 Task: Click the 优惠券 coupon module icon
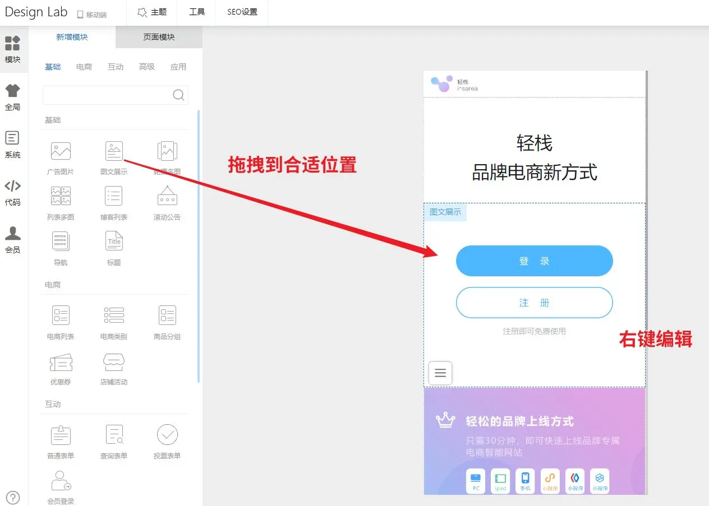point(61,363)
